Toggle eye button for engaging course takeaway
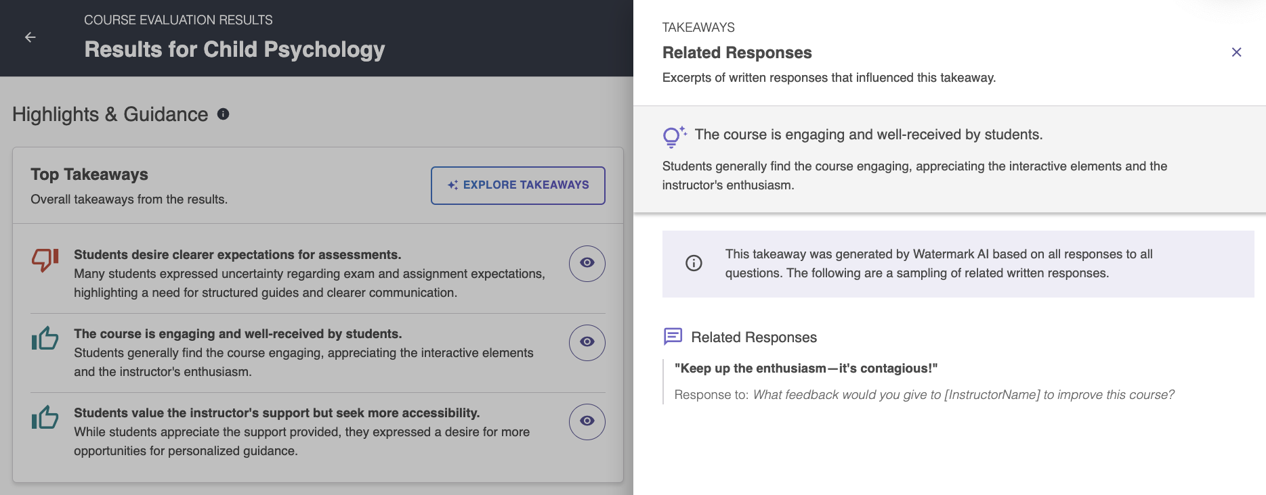Viewport: 1266px width, 495px height. tap(587, 342)
